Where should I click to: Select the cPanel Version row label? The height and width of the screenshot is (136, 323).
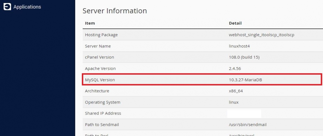click(x=99, y=57)
